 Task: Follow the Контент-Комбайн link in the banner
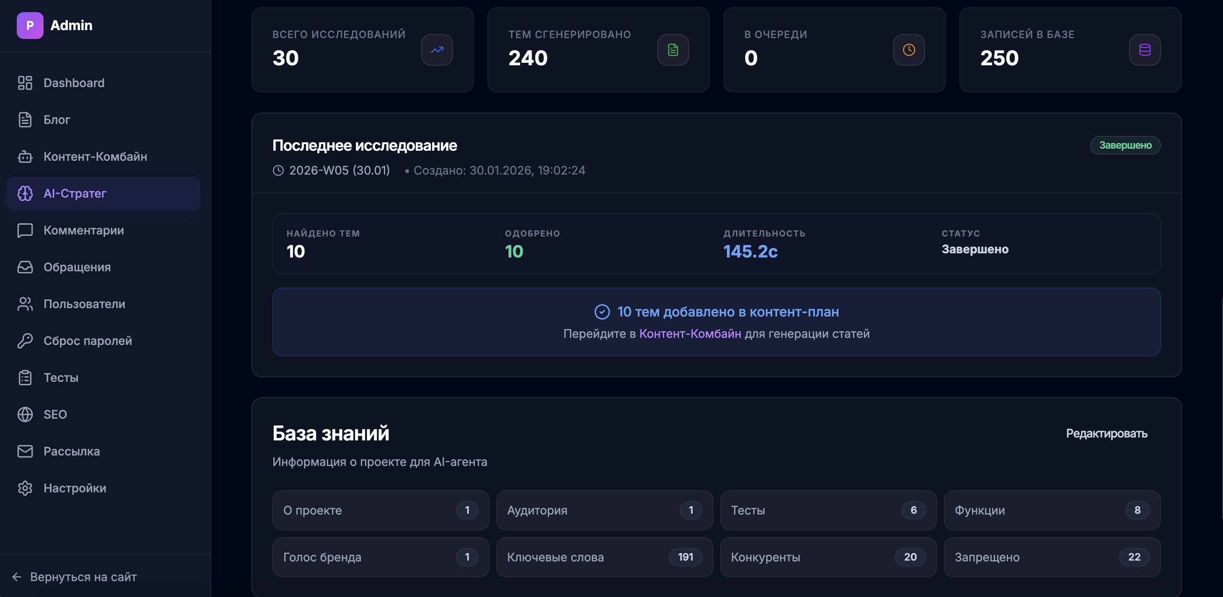[690, 333]
